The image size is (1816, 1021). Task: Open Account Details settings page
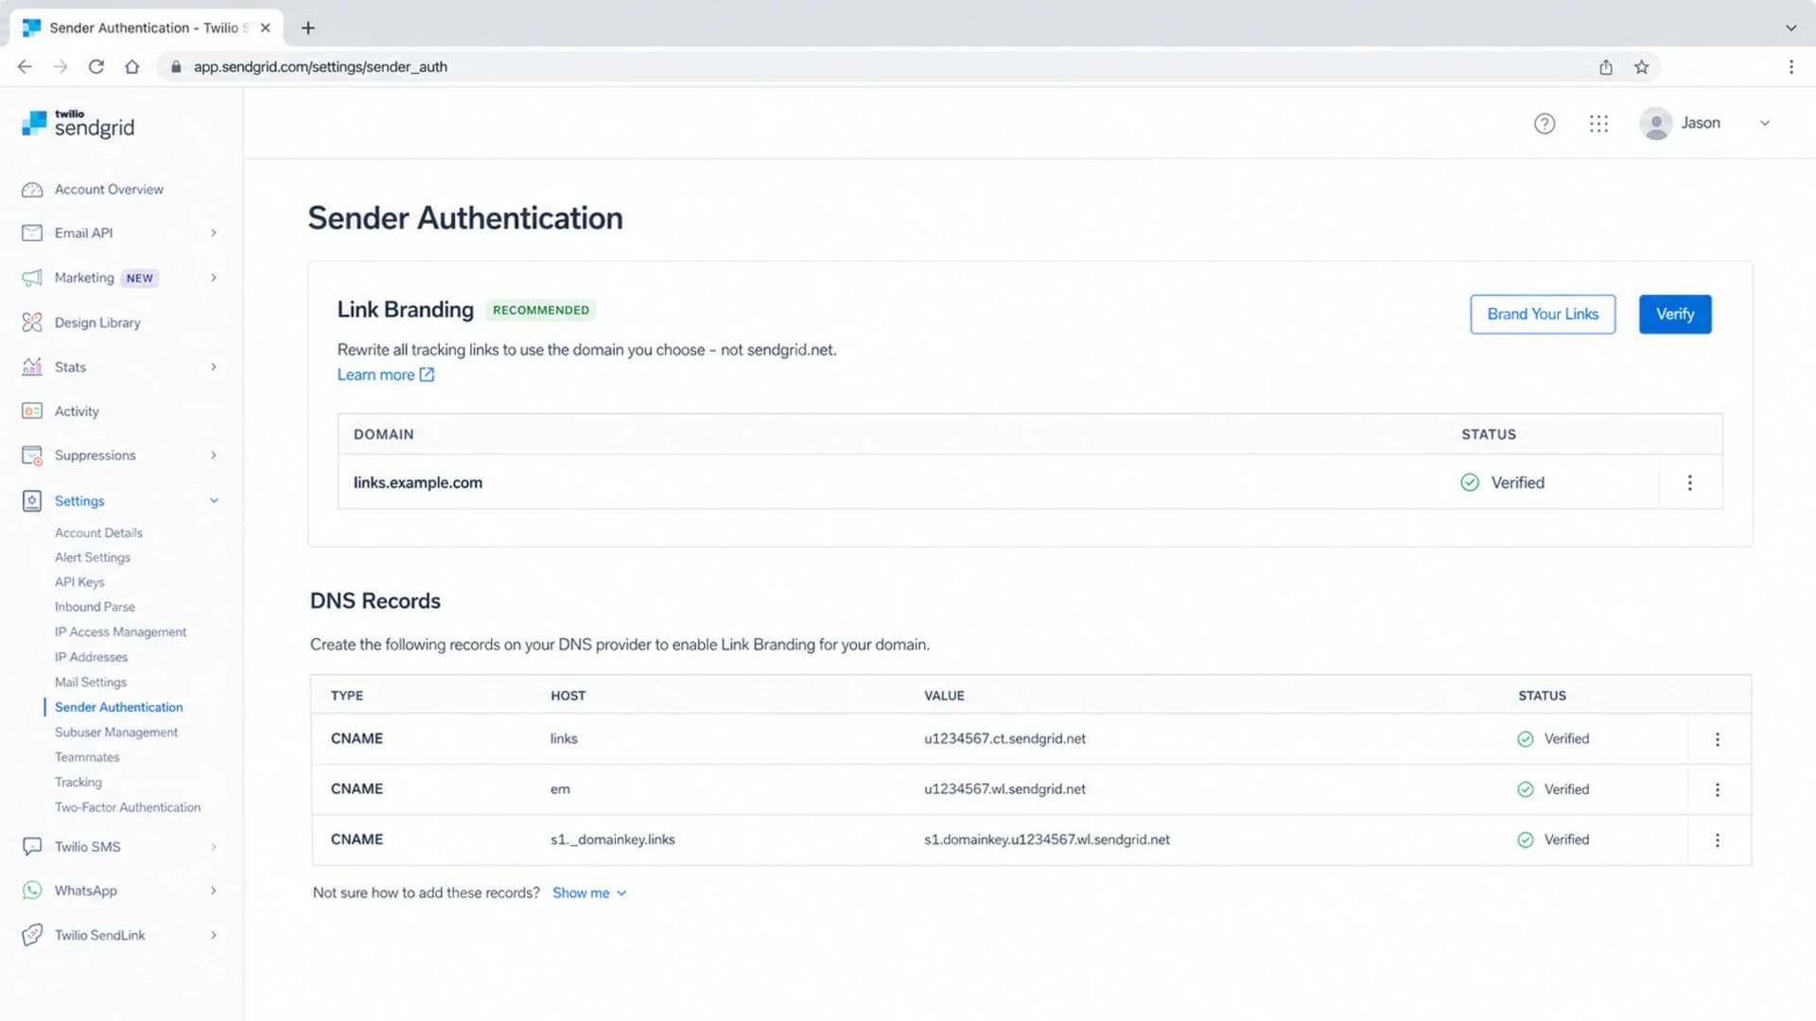pyautogui.click(x=98, y=533)
